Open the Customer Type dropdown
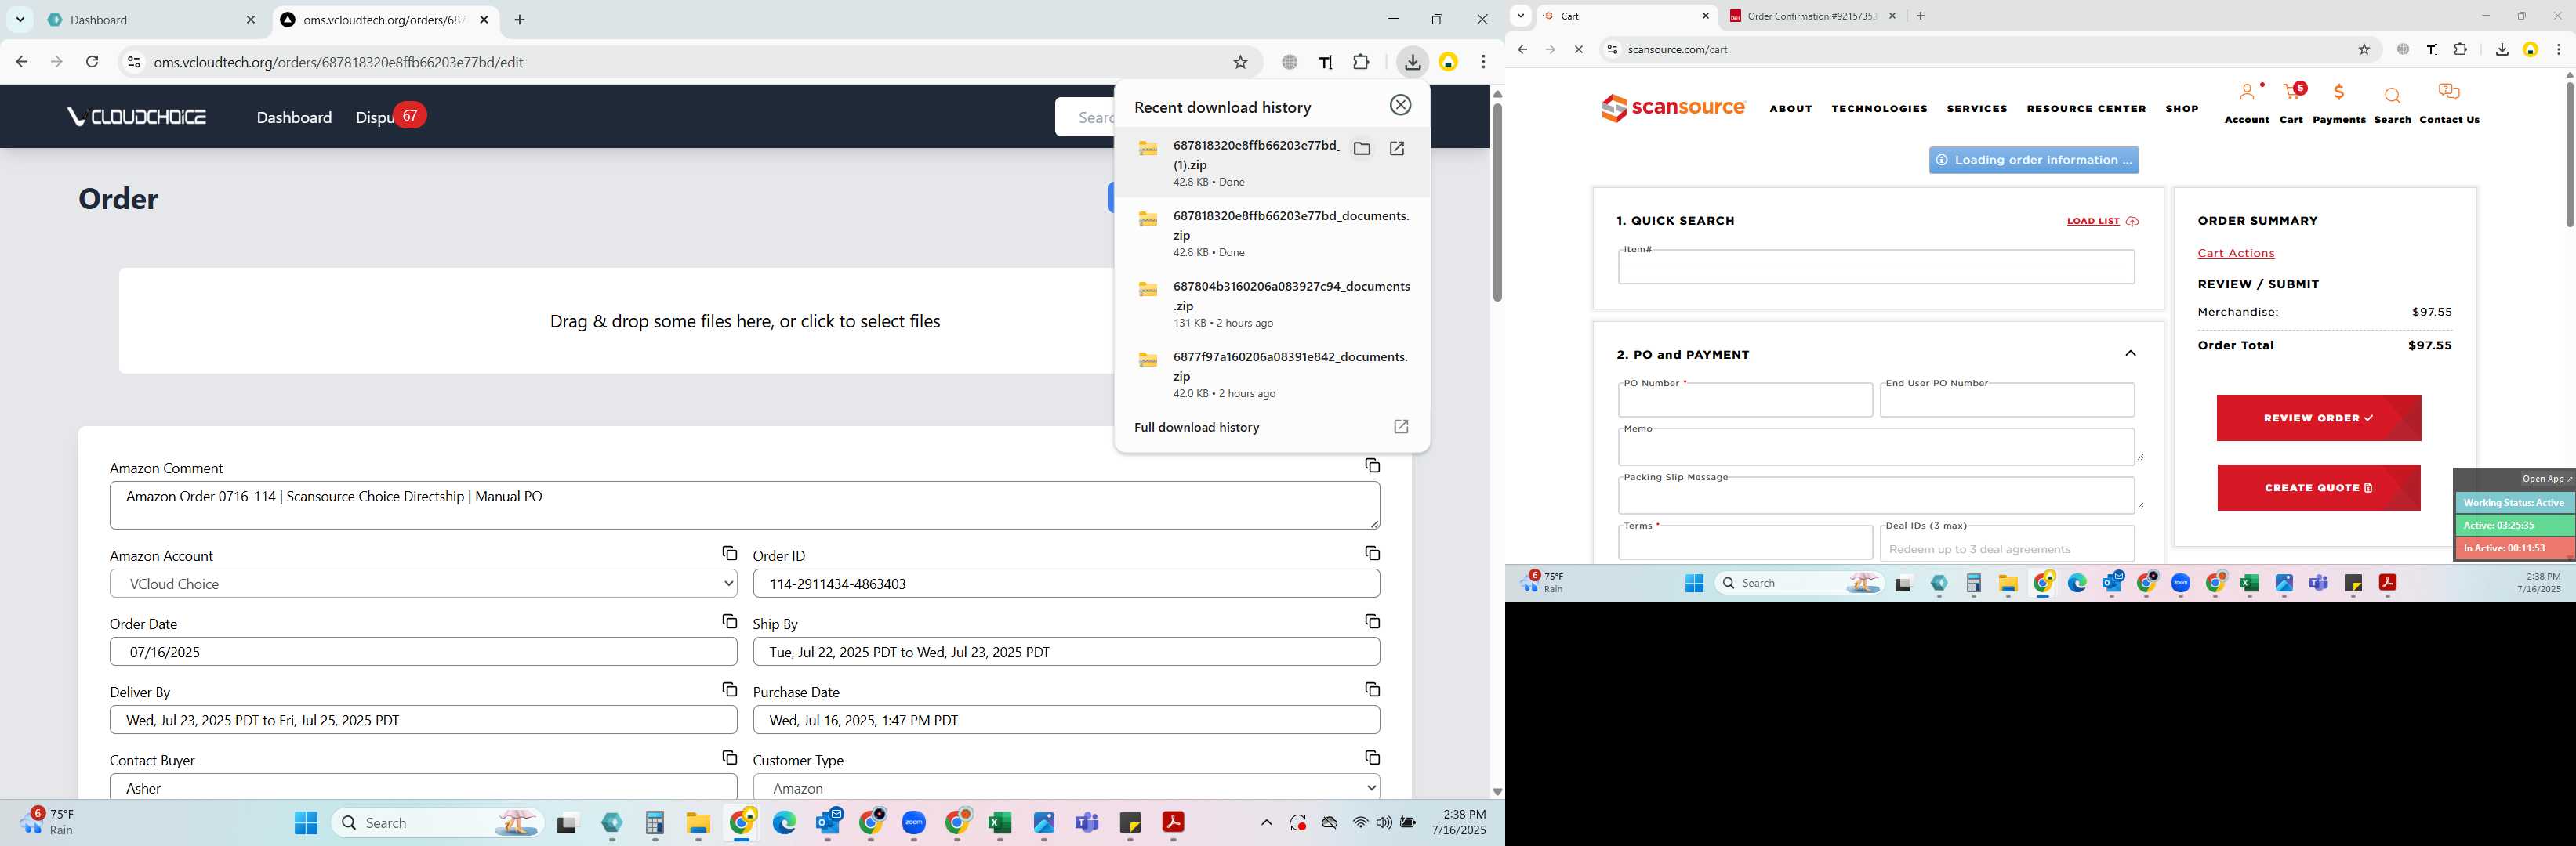Screen dimensions: 2576x846 click(1066, 787)
